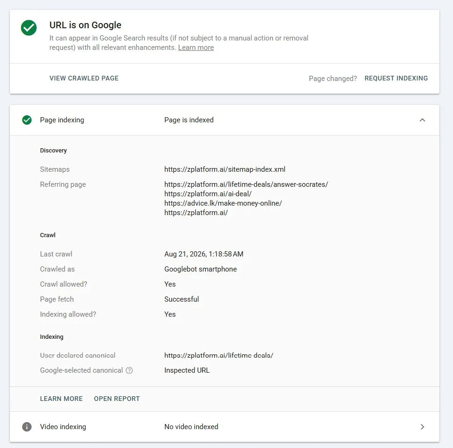Screen dimensions: 453x448
Task: Click the info icon beside Video indexing
Action: coord(27,427)
